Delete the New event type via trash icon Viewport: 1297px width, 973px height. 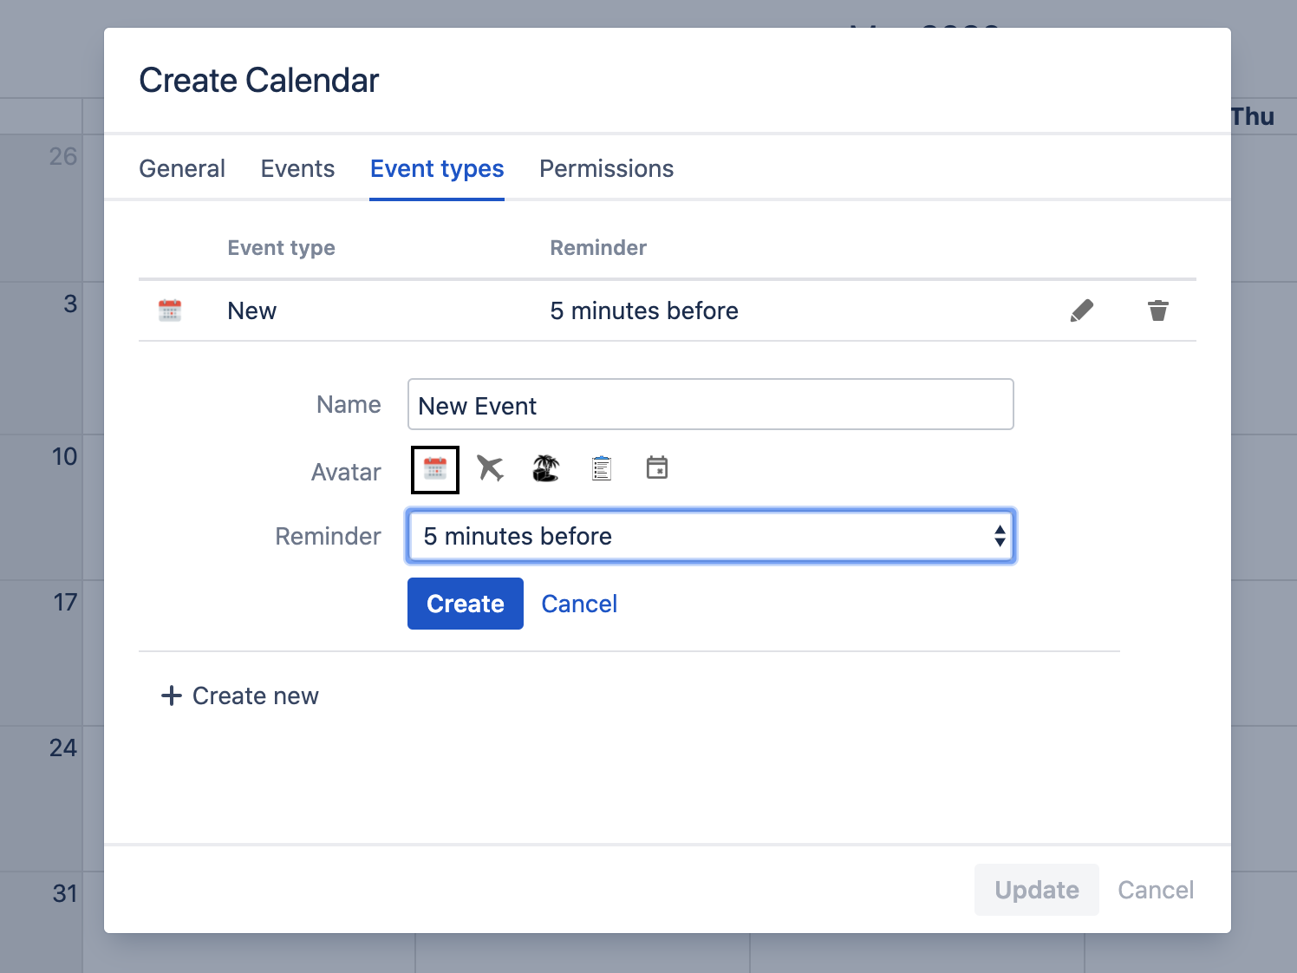(x=1157, y=310)
